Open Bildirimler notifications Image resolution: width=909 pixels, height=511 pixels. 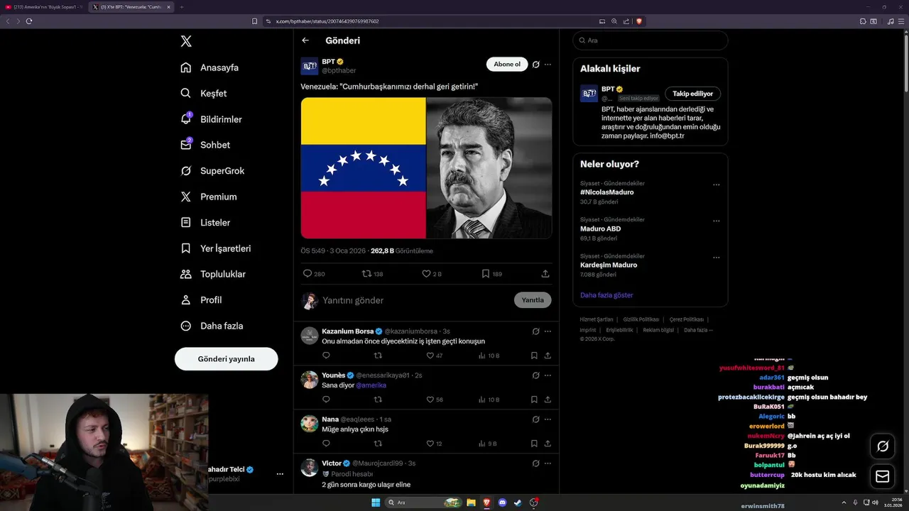pyautogui.click(x=211, y=119)
